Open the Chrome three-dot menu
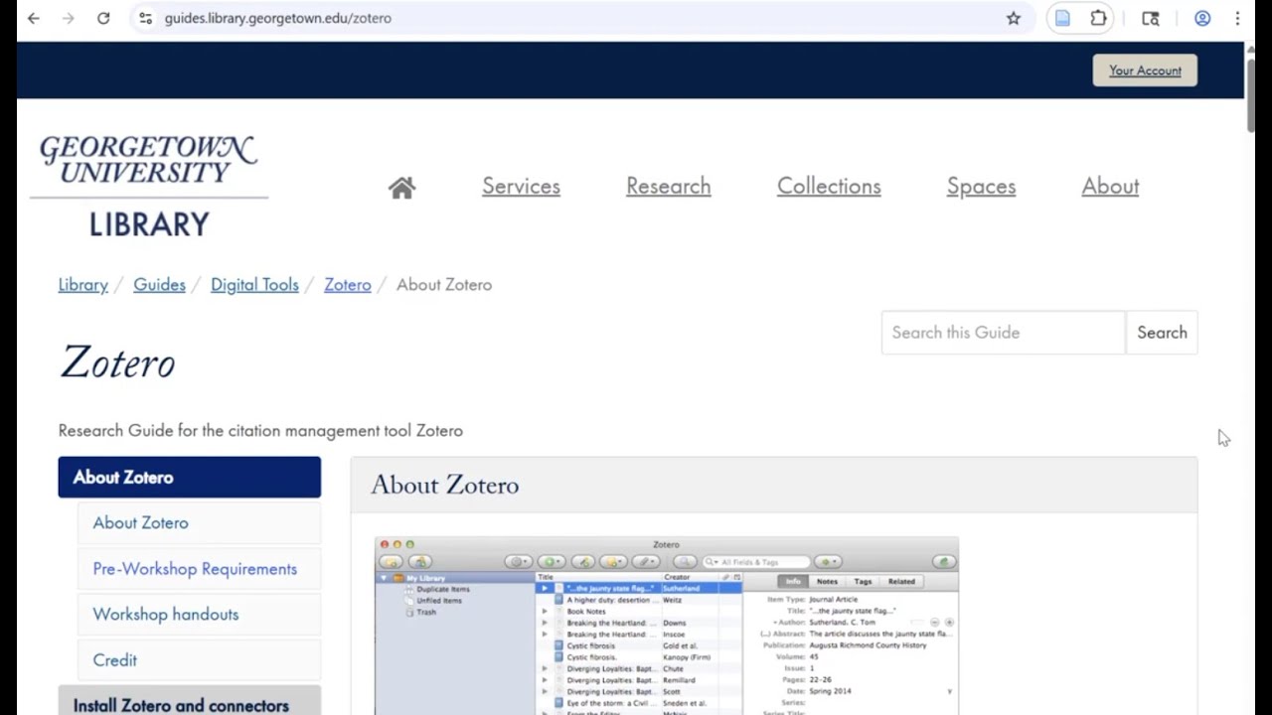This screenshot has height=715, width=1272. (x=1237, y=18)
